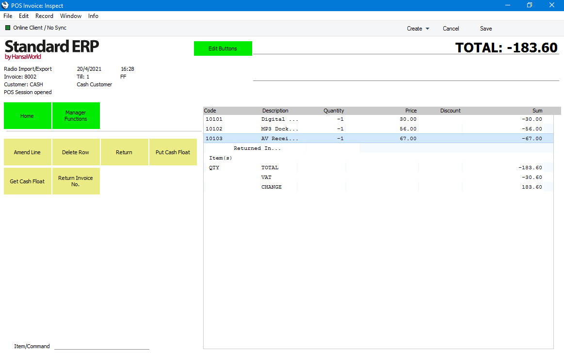Screen dimensions: 564x353
Task: Click the VAT value -30.60
Action: pyautogui.click(x=532, y=177)
